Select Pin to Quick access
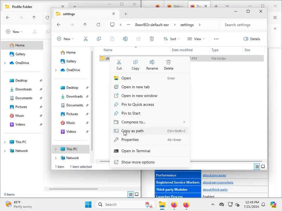 (150, 105)
